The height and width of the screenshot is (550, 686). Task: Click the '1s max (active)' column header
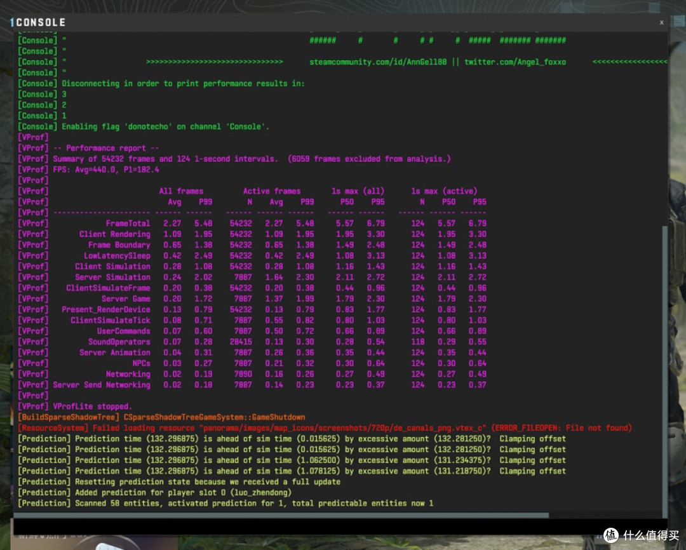(x=444, y=191)
